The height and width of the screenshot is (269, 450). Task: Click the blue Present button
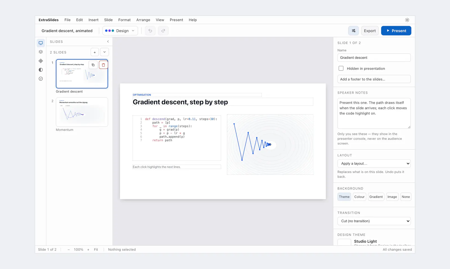(x=396, y=31)
